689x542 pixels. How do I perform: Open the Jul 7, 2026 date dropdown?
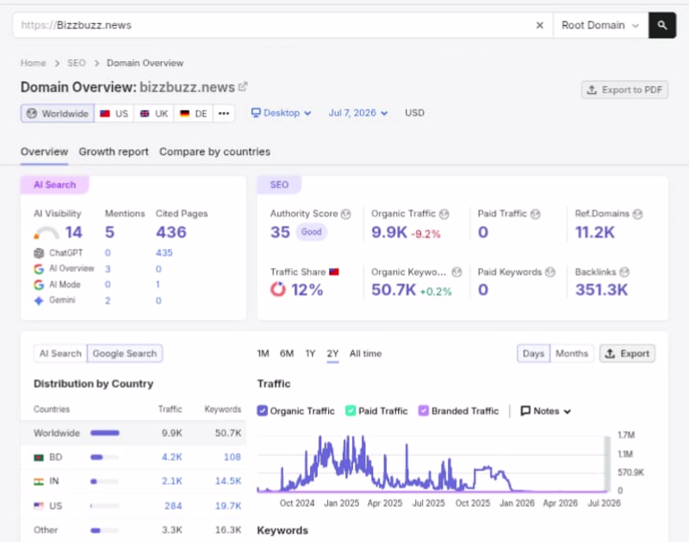(x=358, y=113)
